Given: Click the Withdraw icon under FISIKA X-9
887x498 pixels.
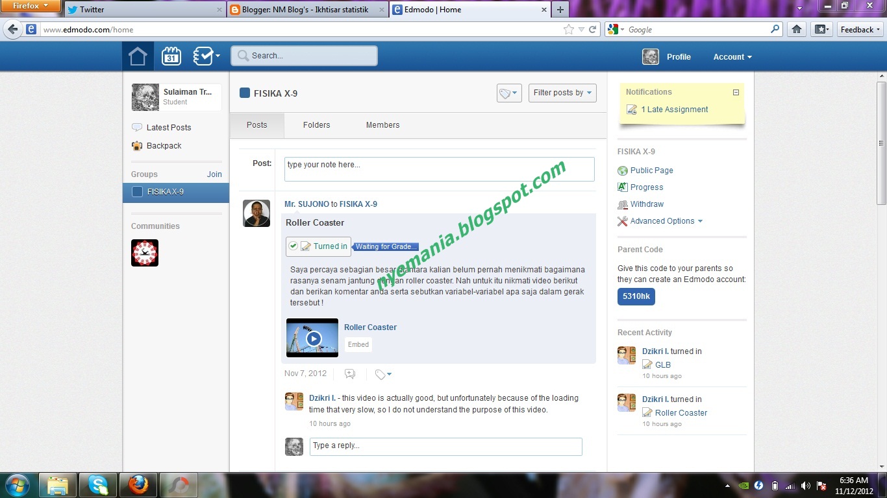Looking at the screenshot, I should click(x=622, y=204).
